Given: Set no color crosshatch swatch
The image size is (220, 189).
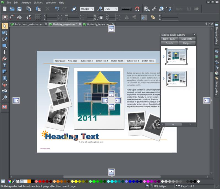Looking at the screenshot, I should 18,182.
